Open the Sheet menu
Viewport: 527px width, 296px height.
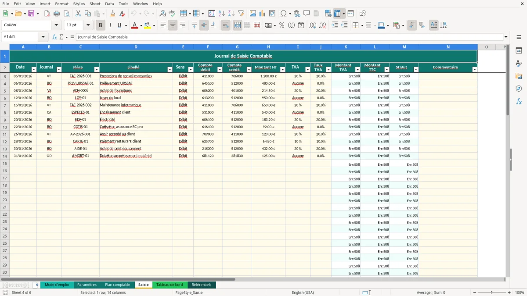pos(95,4)
